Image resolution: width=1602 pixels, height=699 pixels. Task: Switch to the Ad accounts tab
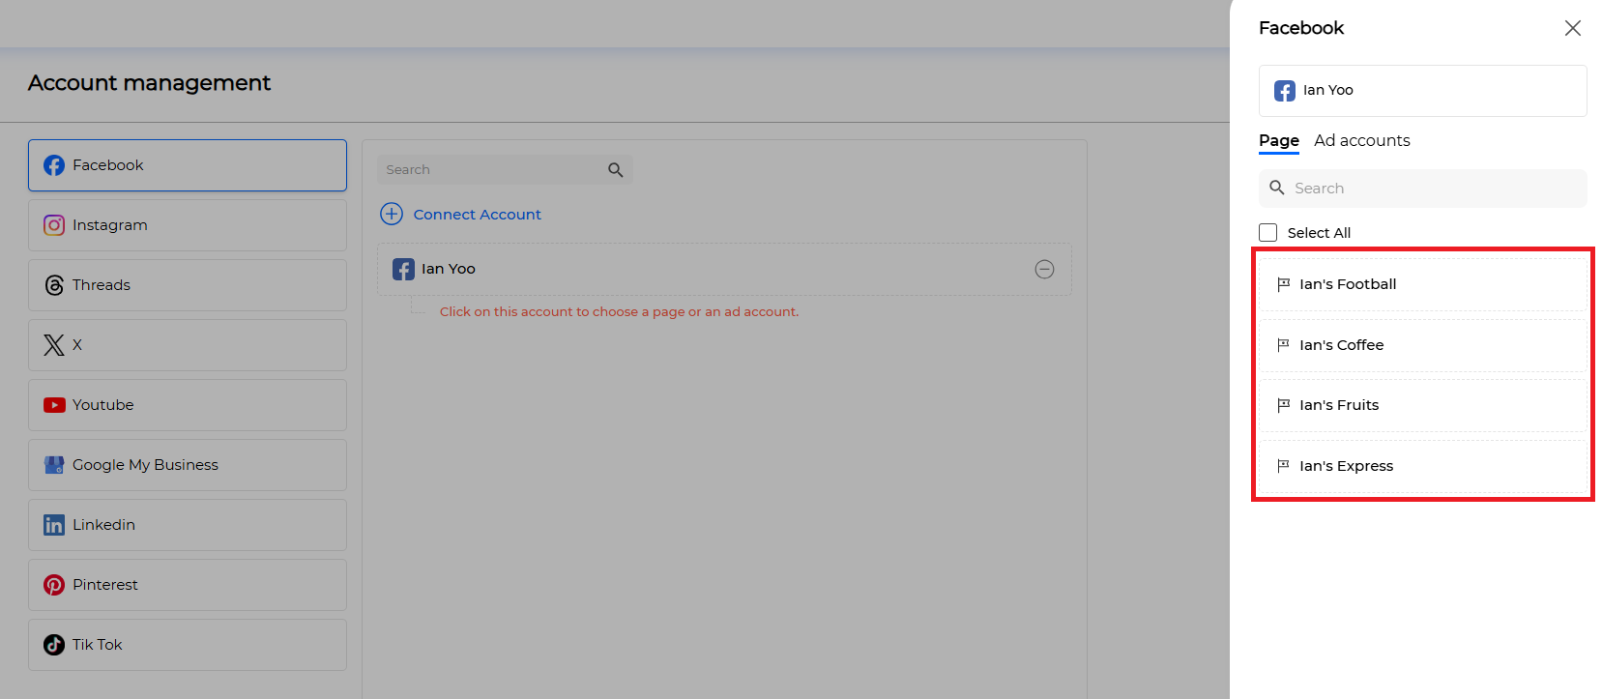(1362, 141)
